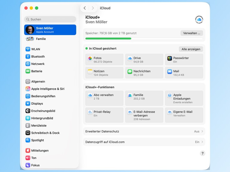Viewport: 230px width, 172px height.
Task: Click the "202,2 GB" Familie value
Action: (x=139, y=98)
